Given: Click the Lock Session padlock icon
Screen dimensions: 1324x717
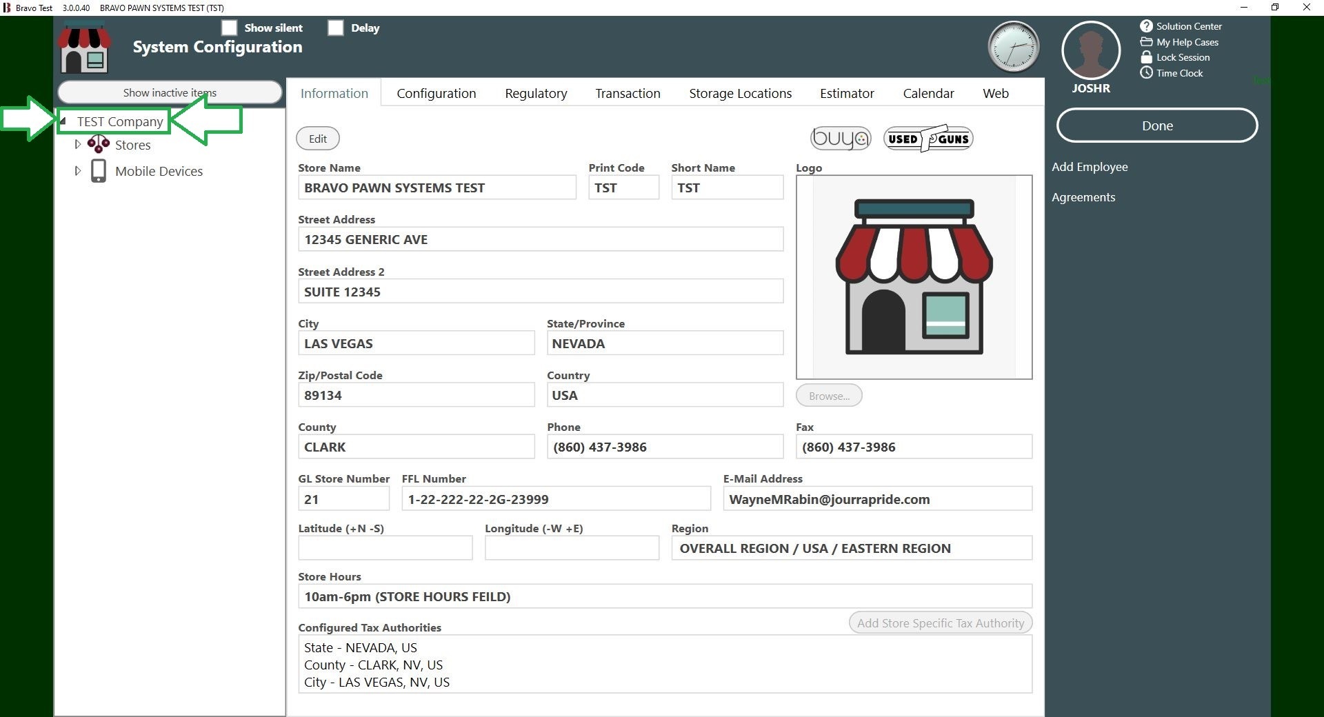Looking at the screenshot, I should [1146, 57].
